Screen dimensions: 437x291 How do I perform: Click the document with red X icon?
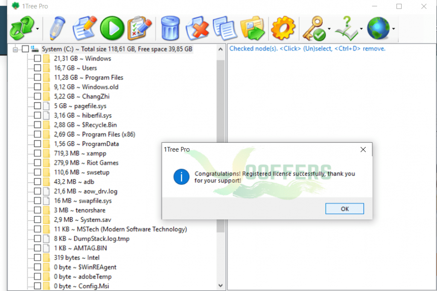click(x=197, y=28)
